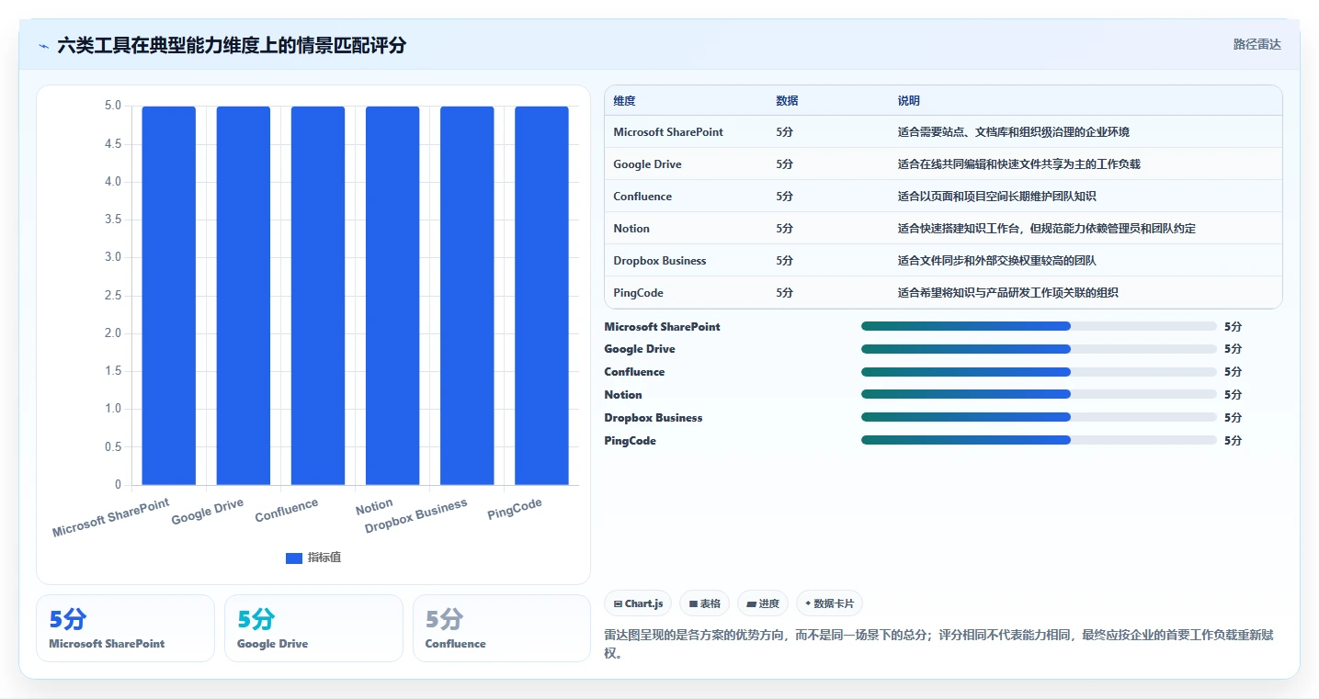Image resolution: width=1319 pixels, height=699 pixels.
Task: Click the Google Drive bar in chart
Action: tap(244, 296)
